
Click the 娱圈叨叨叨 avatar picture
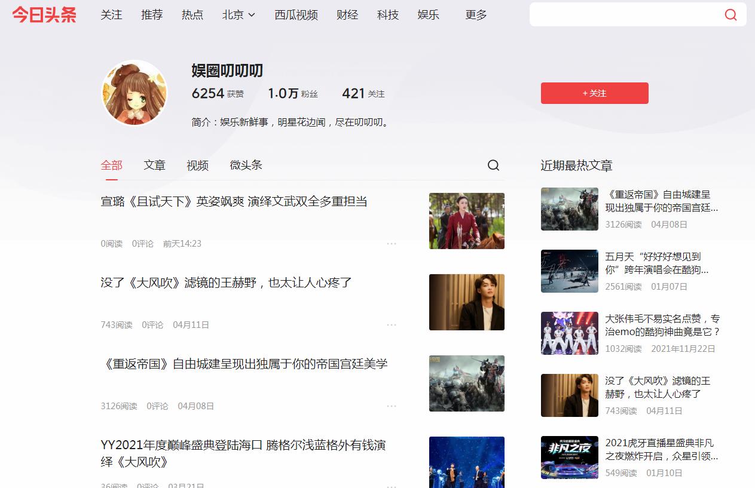pyautogui.click(x=135, y=93)
